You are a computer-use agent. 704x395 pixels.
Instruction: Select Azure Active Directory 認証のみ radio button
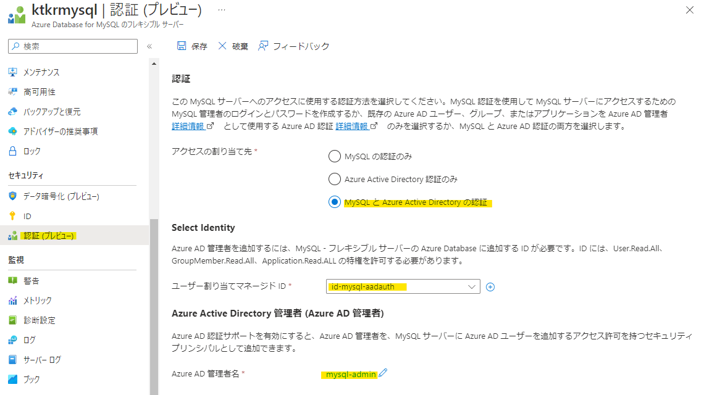click(x=335, y=179)
